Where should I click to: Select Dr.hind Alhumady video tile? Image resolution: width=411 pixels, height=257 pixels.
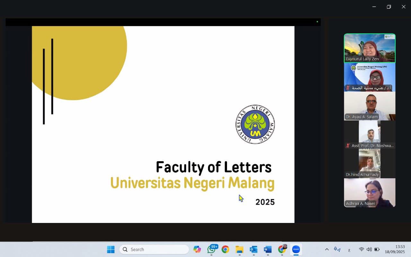pos(370,164)
